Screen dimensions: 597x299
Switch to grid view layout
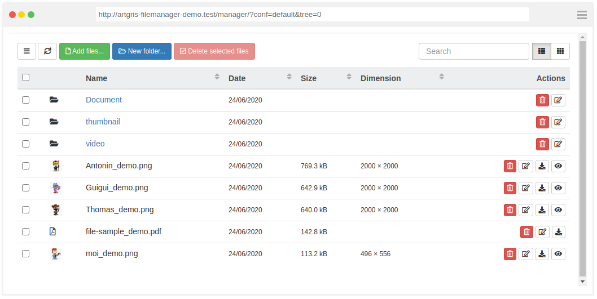coord(560,51)
